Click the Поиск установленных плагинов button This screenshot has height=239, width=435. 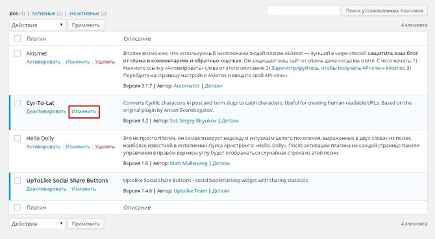[x=384, y=11]
